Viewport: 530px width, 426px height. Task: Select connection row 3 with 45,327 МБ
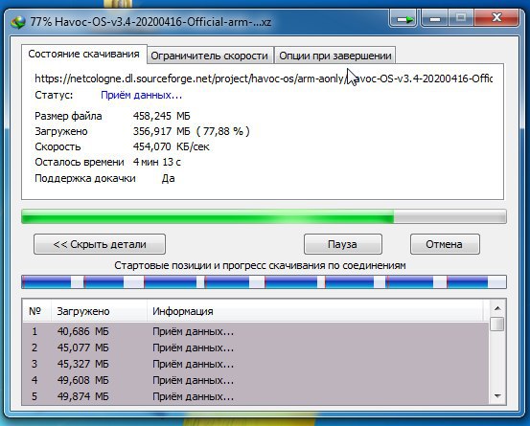[256, 364]
